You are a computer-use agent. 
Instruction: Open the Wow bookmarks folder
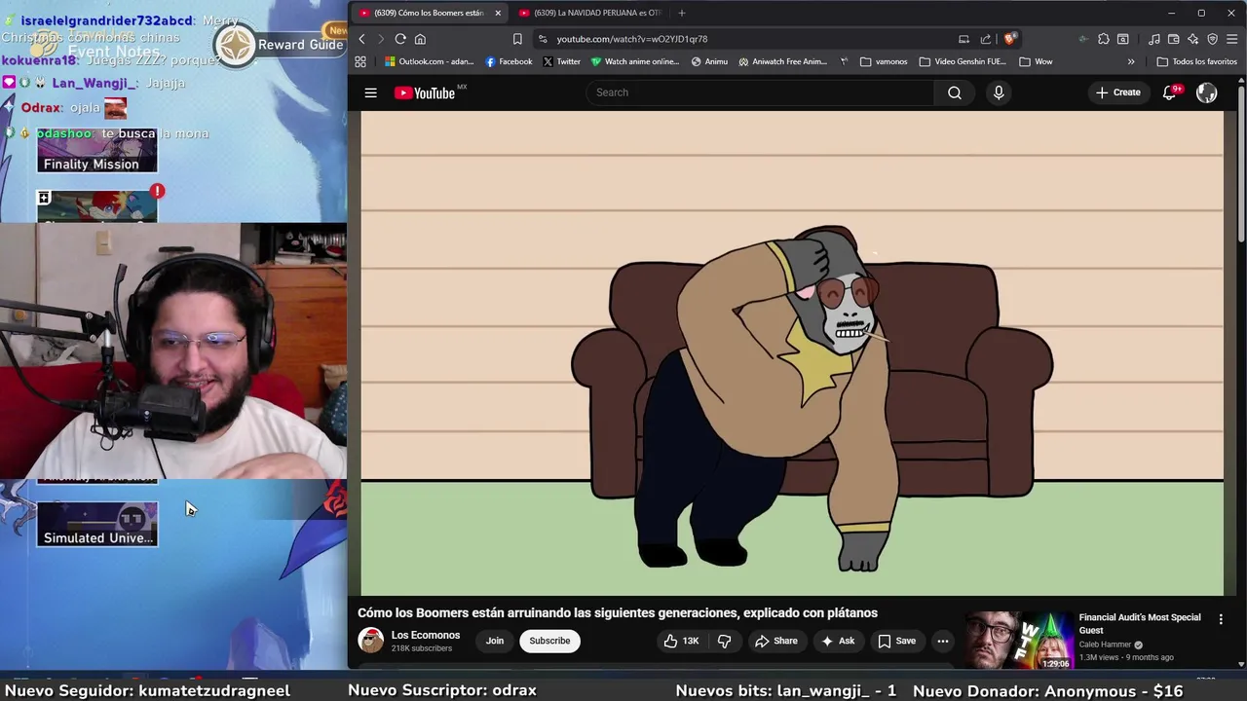pos(1036,61)
